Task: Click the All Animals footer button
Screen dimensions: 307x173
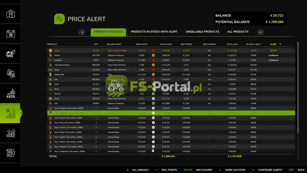Action: pyautogui.click(x=140, y=170)
